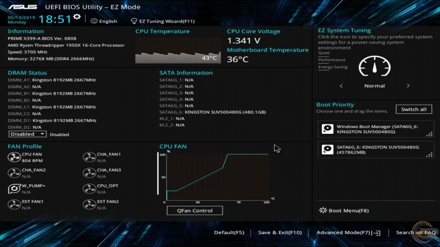
Task: Click the 36°C motherboard temperature value
Action: [238, 59]
